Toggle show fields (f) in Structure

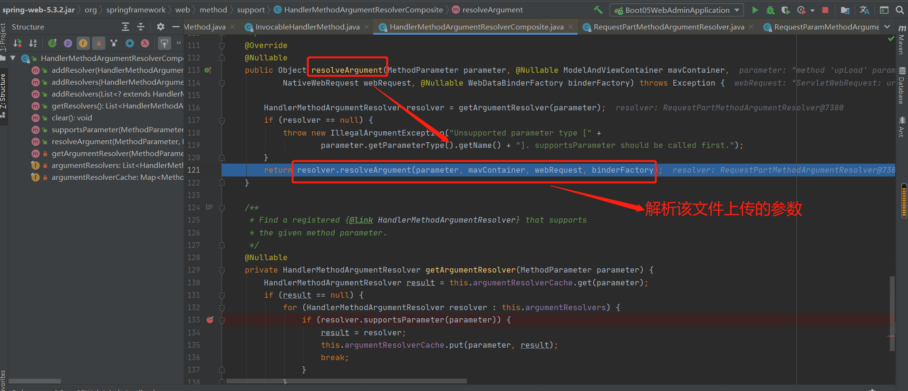[x=83, y=43]
